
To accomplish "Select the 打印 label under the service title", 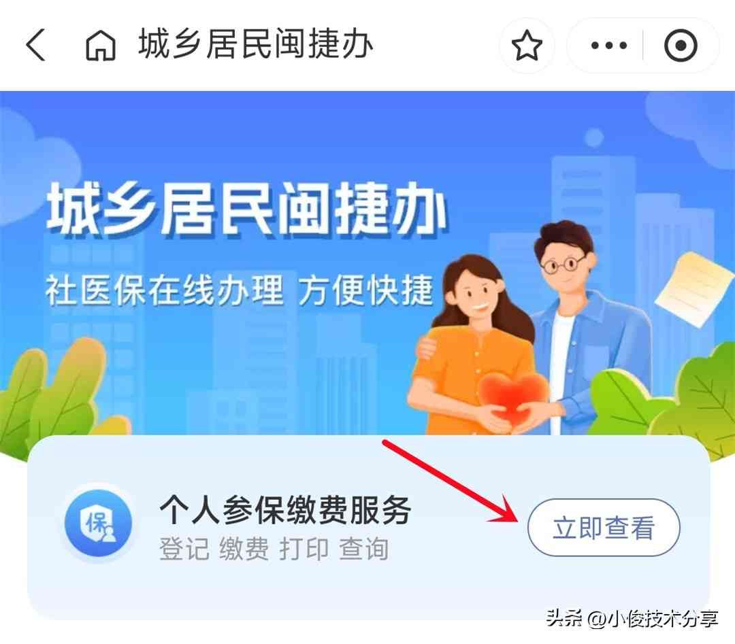I will pos(304,548).
